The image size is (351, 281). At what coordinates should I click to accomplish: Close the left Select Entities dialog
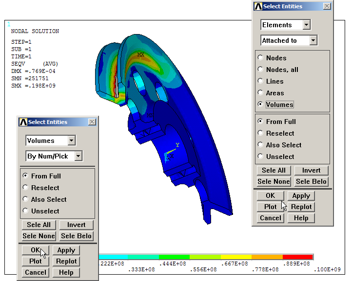92,122
